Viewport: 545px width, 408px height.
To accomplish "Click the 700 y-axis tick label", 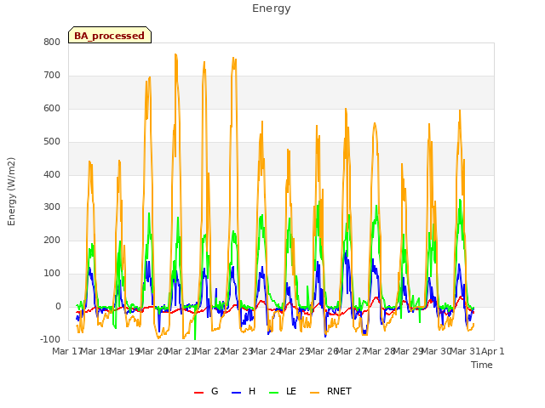I will click(x=52, y=76).
